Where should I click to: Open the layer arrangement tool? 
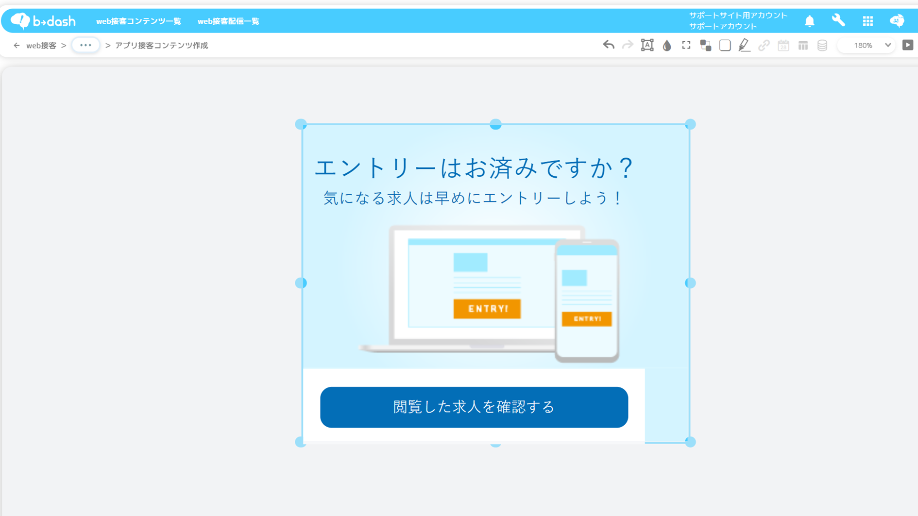pos(705,45)
